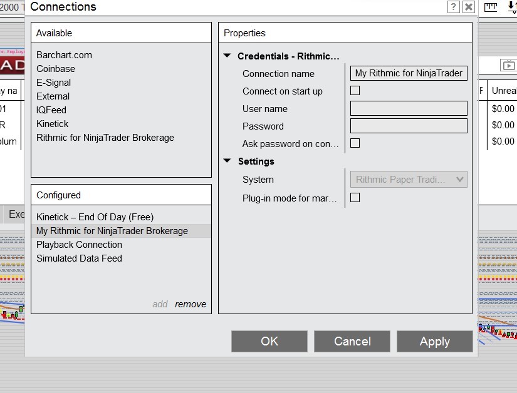The width and height of the screenshot is (517, 393).
Task: Enable Plug-in mode for market data checkbox
Action: (x=355, y=198)
